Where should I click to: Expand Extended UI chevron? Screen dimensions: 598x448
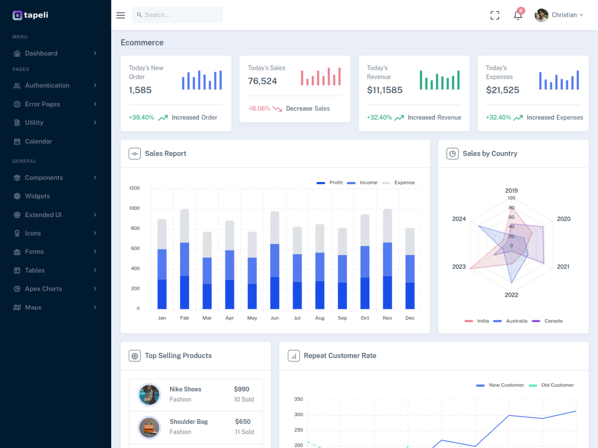pos(95,215)
